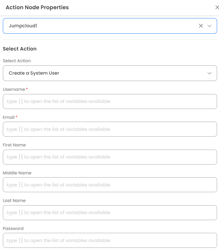The width and height of the screenshot is (219, 250).
Task: Click the Password label text
Action: tap(13, 228)
